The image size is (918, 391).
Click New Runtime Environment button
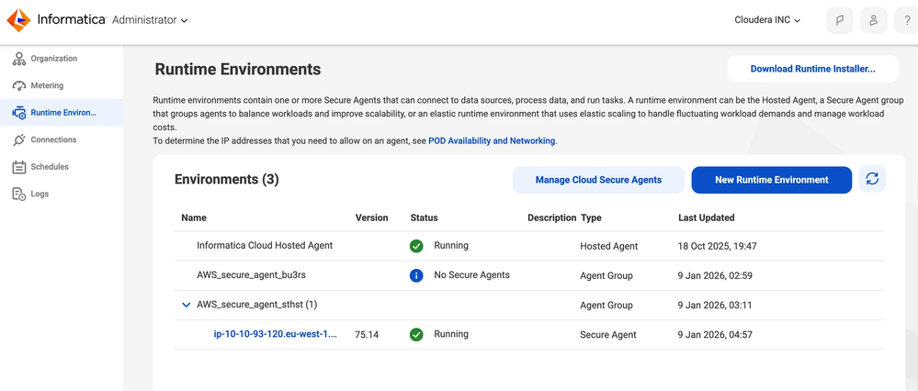pyautogui.click(x=772, y=179)
